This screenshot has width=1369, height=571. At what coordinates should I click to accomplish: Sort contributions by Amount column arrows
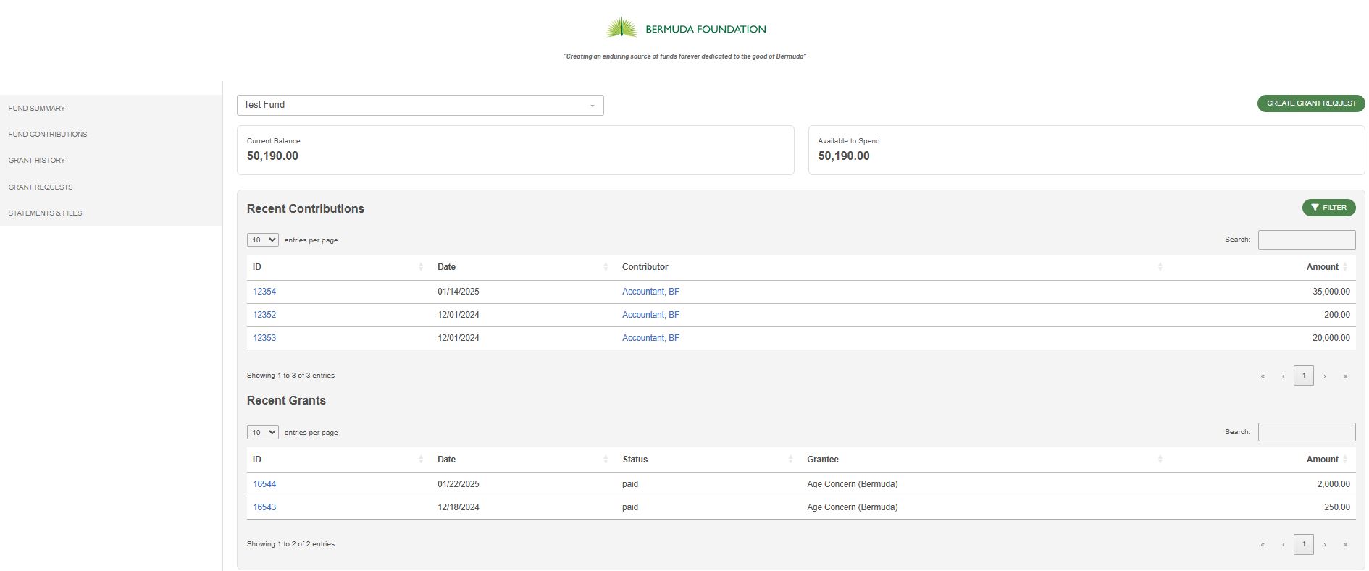click(1345, 267)
